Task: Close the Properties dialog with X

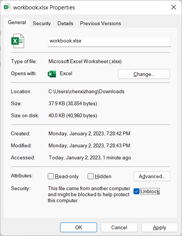Action: click(x=174, y=7)
